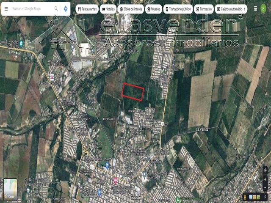The width and height of the screenshot is (271, 203).
Task: Filter the map by Farmacias
Action: (x=204, y=9)
